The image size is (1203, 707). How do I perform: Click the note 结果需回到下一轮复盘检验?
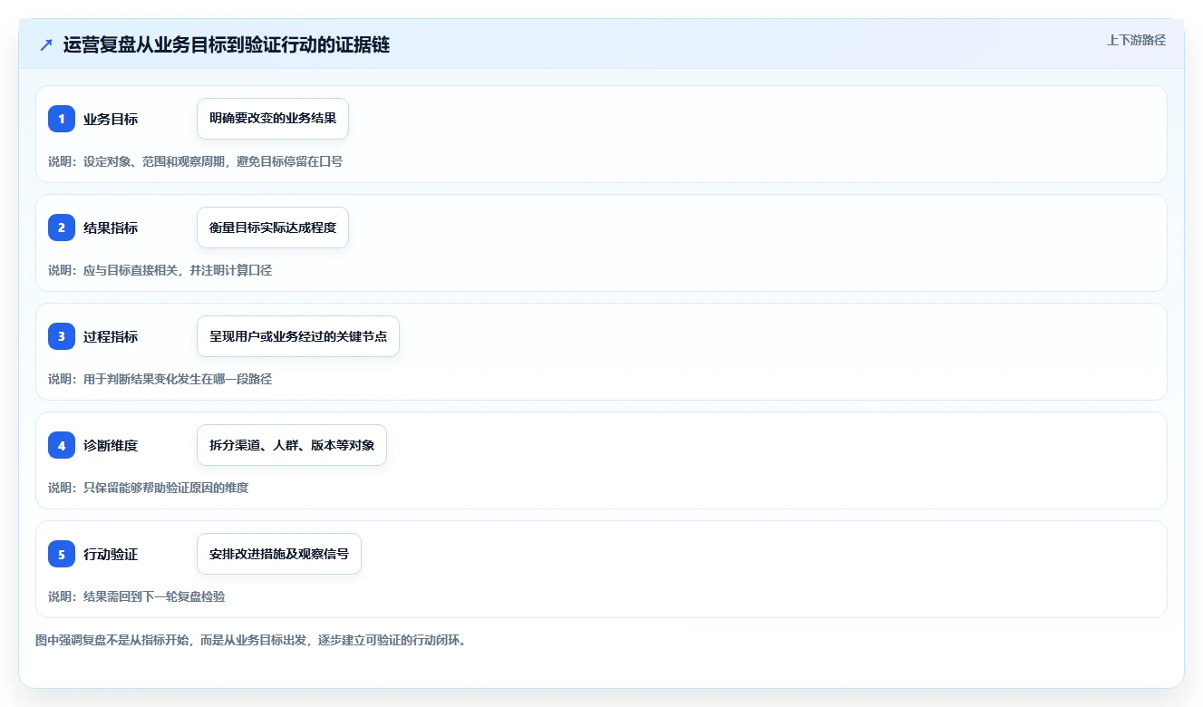(x=154, y=596)
